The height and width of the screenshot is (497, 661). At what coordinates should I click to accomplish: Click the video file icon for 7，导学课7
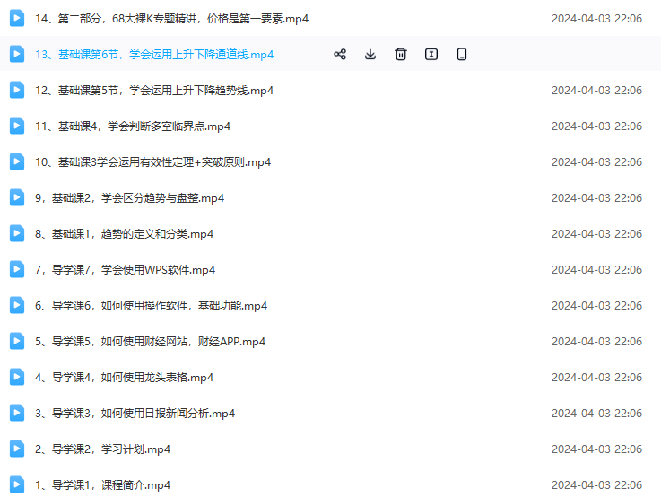(17, 269)
